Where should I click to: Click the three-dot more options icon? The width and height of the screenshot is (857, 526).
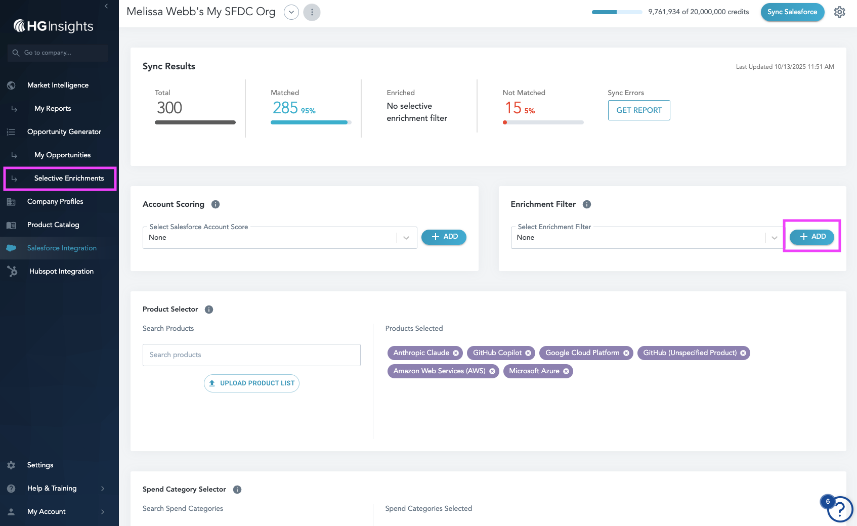(312, 12)
